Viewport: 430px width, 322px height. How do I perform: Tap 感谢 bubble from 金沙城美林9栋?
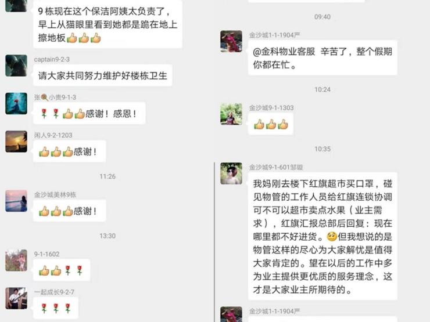(69, 211)
